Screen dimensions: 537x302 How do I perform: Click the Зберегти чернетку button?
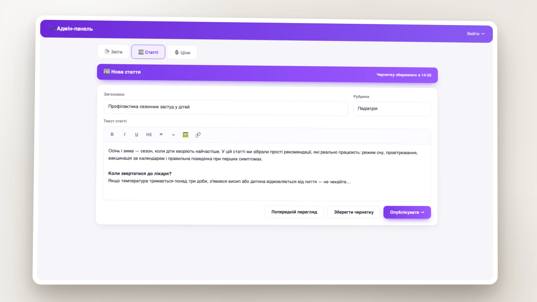coord(354,212)
